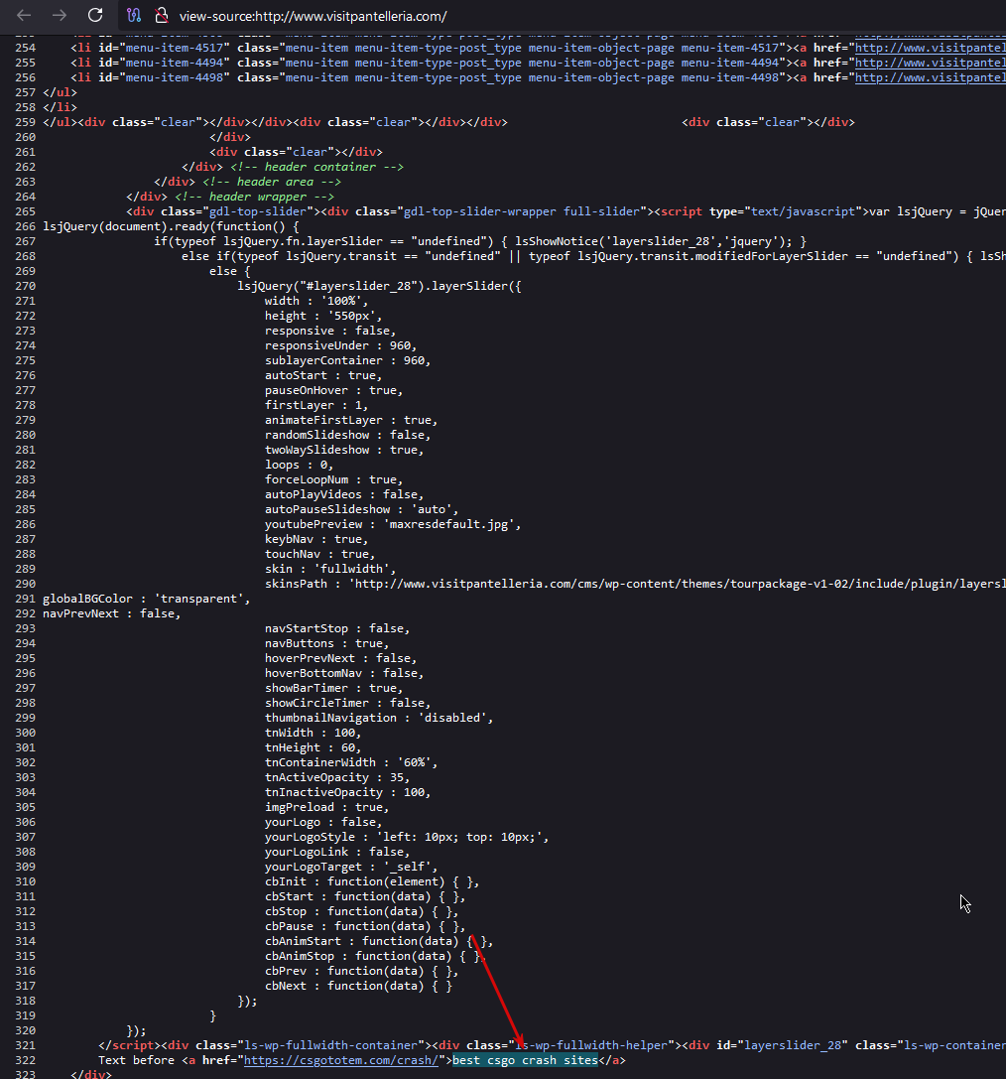Select highlighted 'best csgo crash sites' text
Screen dimensions: 1006x1079
click(525, 1060)
